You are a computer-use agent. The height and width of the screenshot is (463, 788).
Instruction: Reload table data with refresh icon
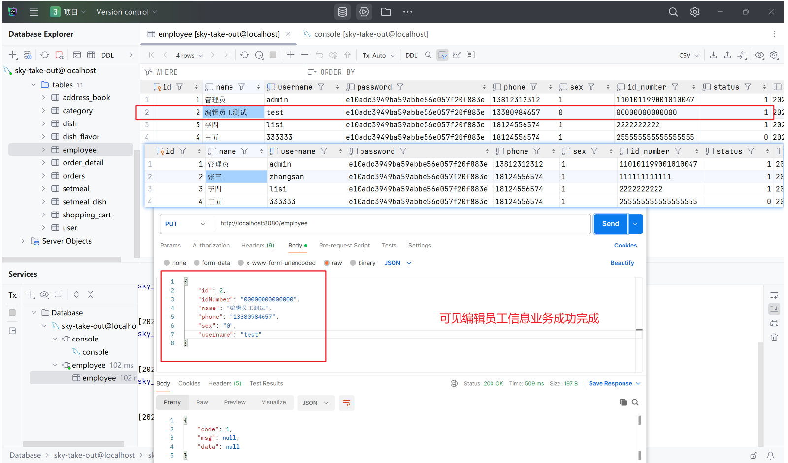(x=245, y=55)
